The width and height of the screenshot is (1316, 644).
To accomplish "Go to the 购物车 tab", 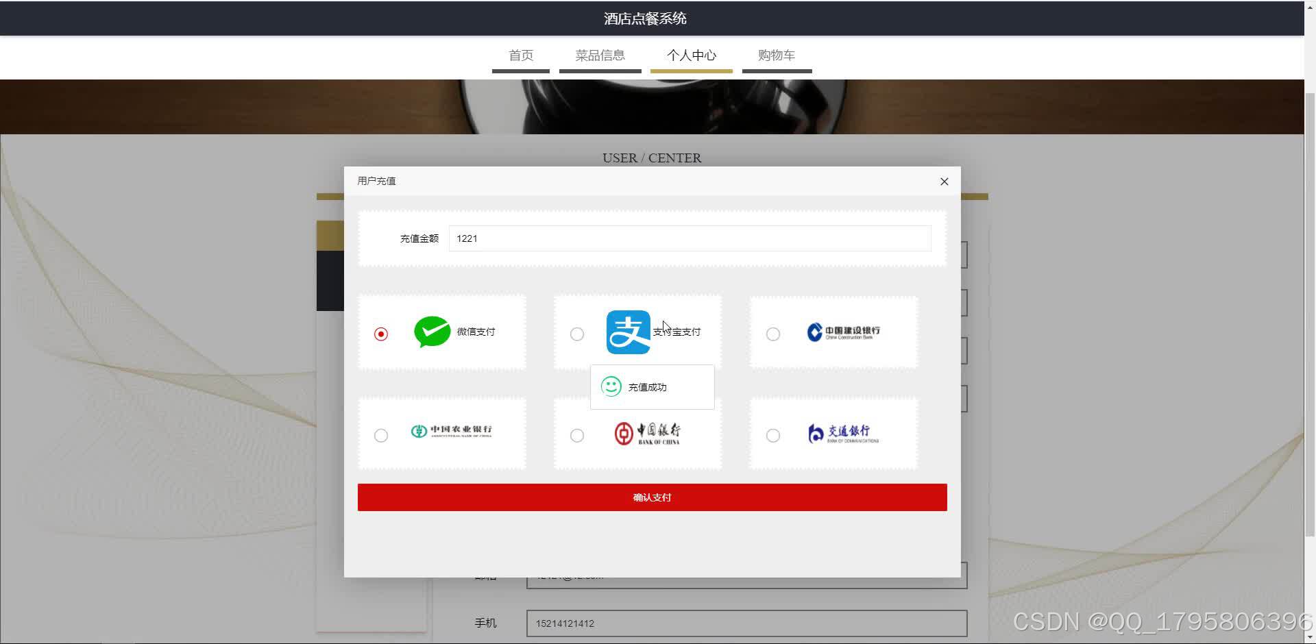I will pos(777,55).
